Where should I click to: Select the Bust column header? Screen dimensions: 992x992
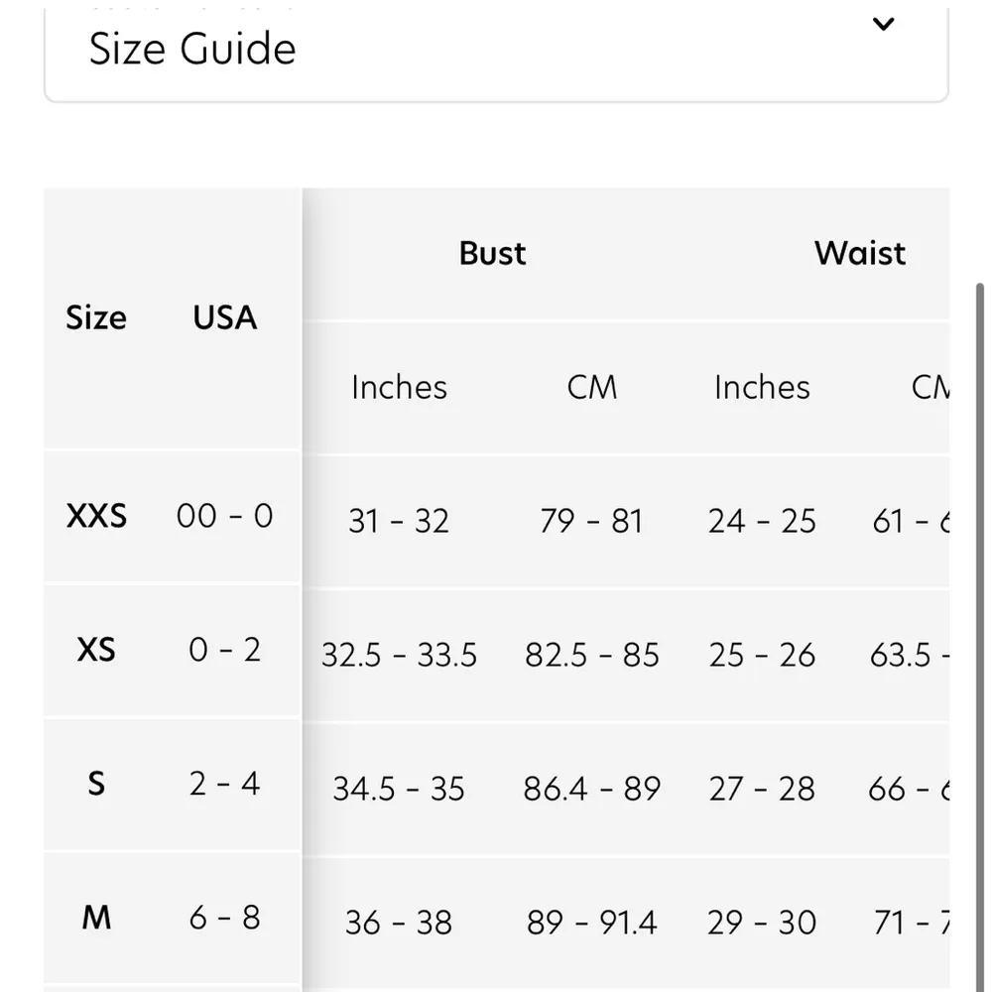pyautogui.click(x=492, y=254)
